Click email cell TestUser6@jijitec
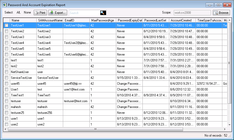 tap(76, 54)
